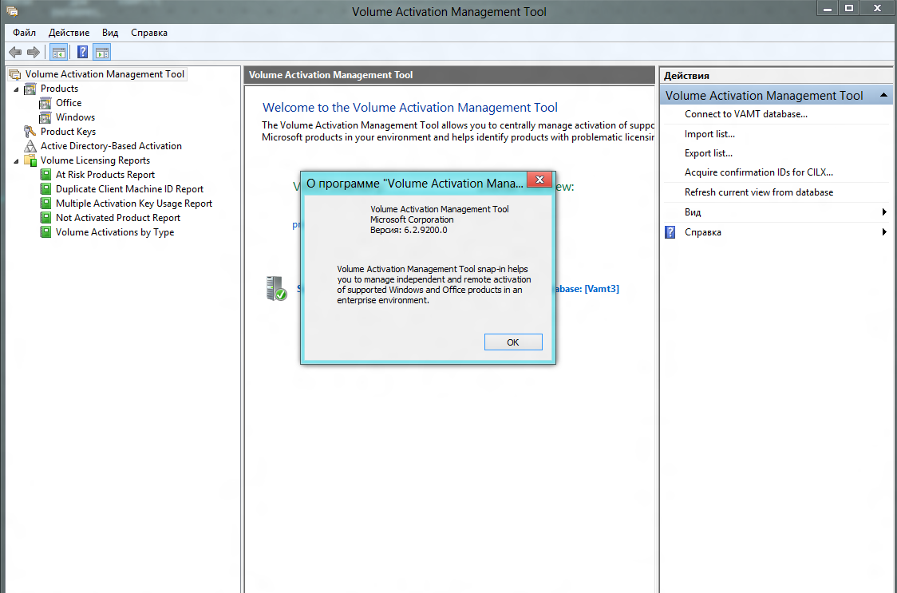
Task: Open the Действие menu
Action: [x=69, y=33]
